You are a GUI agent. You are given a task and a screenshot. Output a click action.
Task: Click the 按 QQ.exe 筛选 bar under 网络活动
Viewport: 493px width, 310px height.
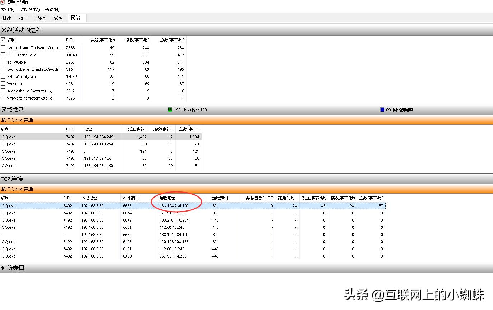(x=247, y=120)
